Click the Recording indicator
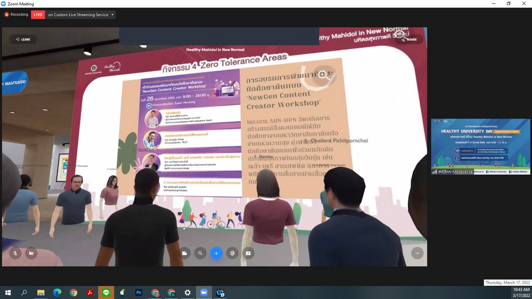The image size is (532, 299). 16,15
